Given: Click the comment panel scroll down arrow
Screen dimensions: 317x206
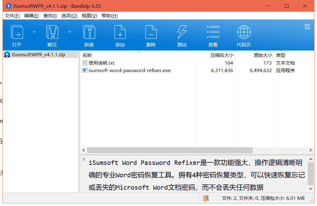Looking at the screenshot, I should 310,189.
